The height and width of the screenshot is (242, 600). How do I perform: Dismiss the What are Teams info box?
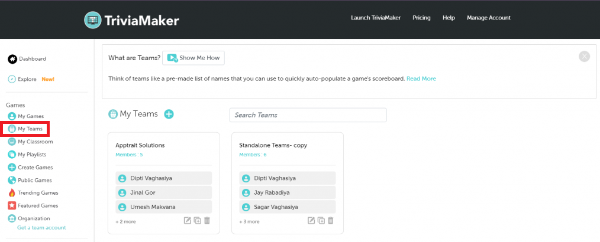pos(584,57)
